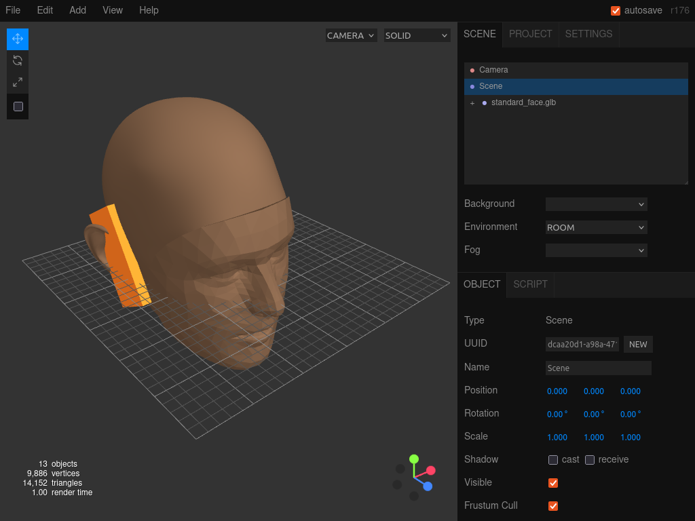Open the SOLID shading dropdown

pos(417,35)
